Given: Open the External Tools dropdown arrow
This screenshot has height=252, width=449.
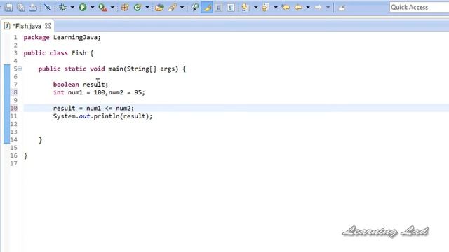Looking at the screenshot, I should (x=112, y=8).
